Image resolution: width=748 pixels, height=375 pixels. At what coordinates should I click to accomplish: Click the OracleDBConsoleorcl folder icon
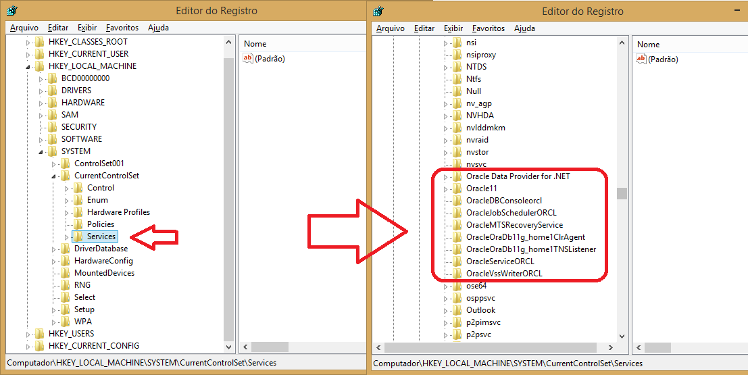(457, 201)
